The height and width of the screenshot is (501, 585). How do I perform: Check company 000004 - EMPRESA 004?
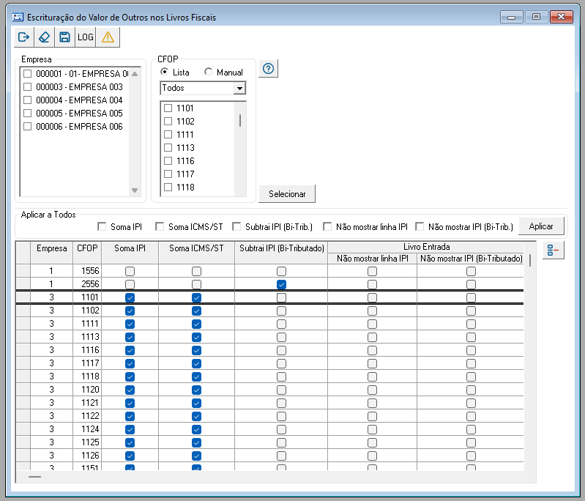(27, 100)
